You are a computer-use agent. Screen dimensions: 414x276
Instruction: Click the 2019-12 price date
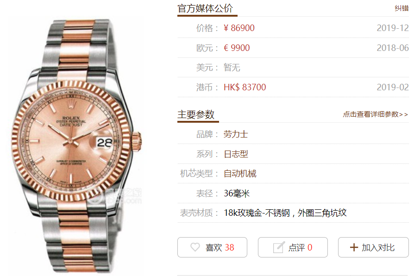pyautogui.click(x=393, y=28)
